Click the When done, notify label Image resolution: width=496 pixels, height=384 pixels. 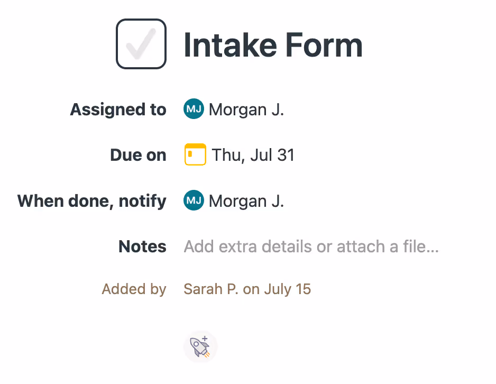[x=91, y=201]
